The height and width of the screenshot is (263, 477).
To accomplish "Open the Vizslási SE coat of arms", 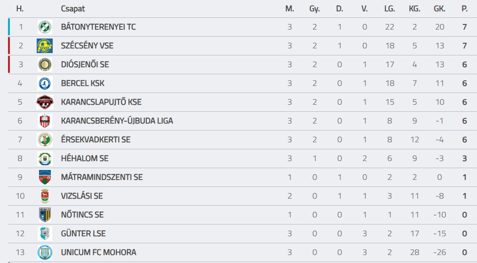I will tap(45, 196).
